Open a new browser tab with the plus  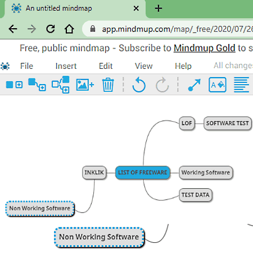click(159, 8)
